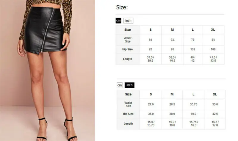Screen dimensions: 238x141
Task: Click the waist value 30.75 in inch table
Action: [x=194, y=104]
